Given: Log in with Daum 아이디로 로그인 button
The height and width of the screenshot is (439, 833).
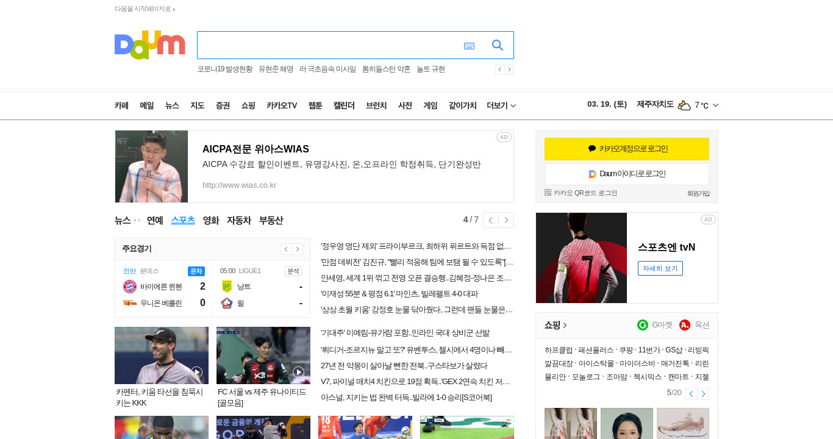Looking at the screenshot, I should click(x=627, y=174).
